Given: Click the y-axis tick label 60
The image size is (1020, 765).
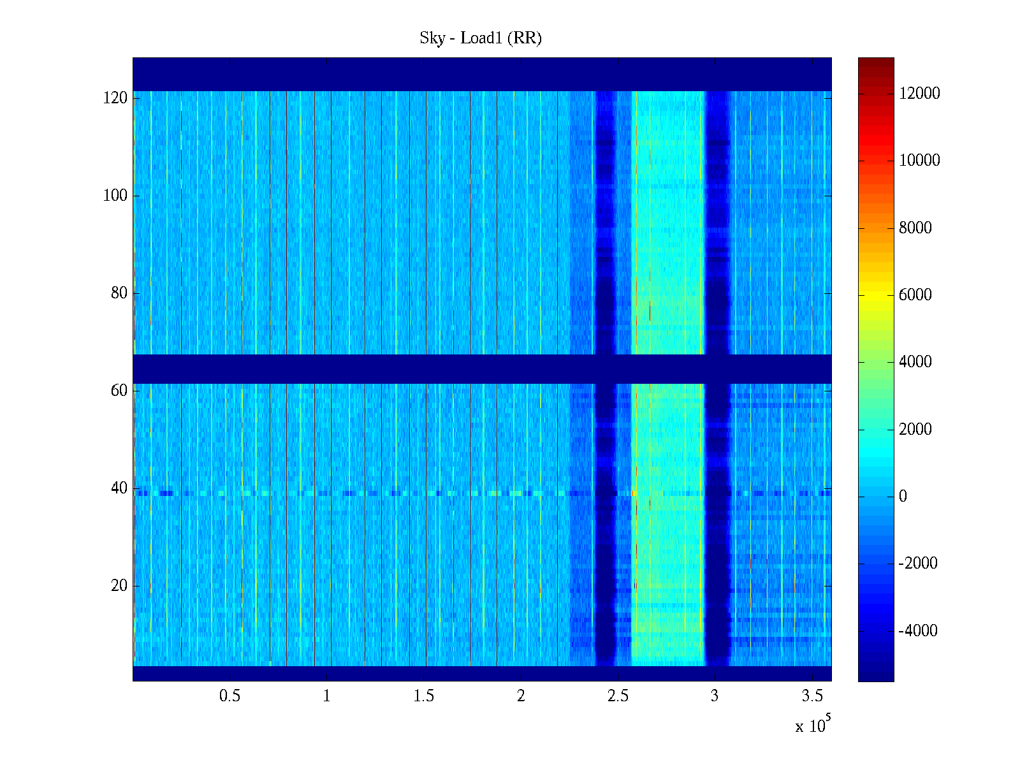Looking at the screenshot, I should pyautogui.click(x=119, y=391).
